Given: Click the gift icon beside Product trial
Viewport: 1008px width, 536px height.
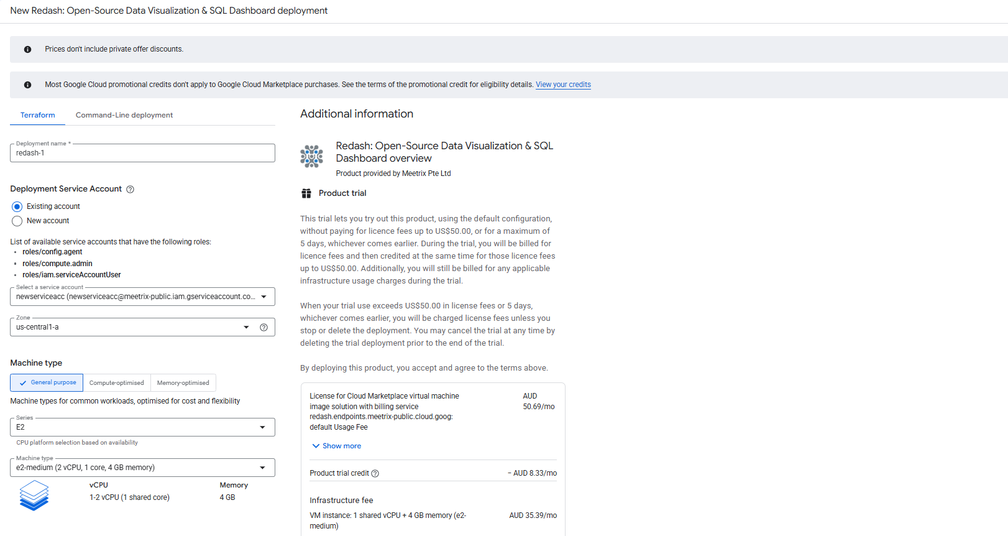Looking at the screenshot, I should click(x=306, y=193).
